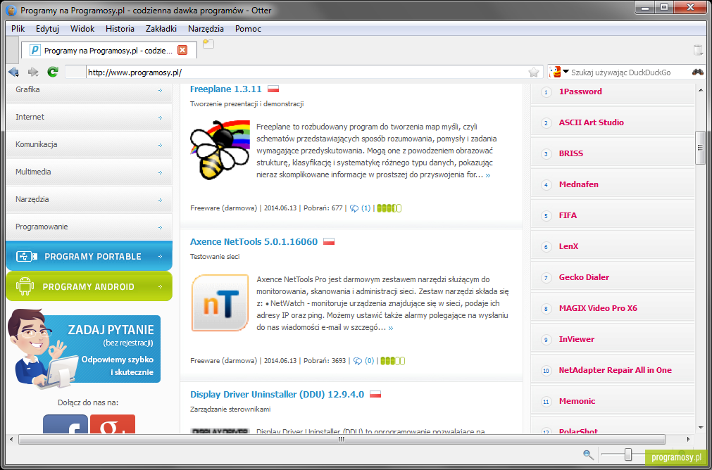Image resolution: width=712 pixels, height=470 pixels.
Task: Open the Gecko Dialer link
Action: click(584, 277)
